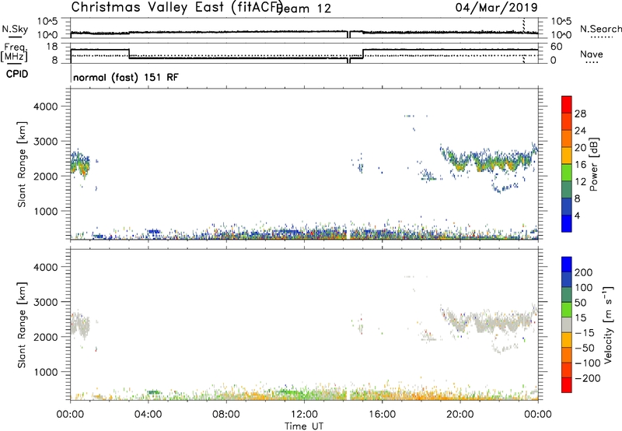Click the 'Velocity [m s-1]' color bar label
This screenshot has width=622, height=431.
click(607, 324)
